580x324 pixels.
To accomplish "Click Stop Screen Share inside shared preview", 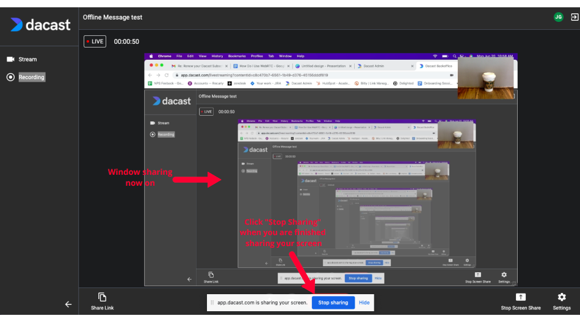I will pos(478,278).
